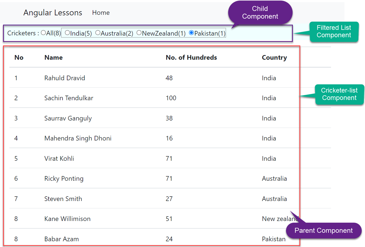The width and height of the screenshot is (365, 247).
Task: Click the Ricky Ponting country cell
Action: 275,178
